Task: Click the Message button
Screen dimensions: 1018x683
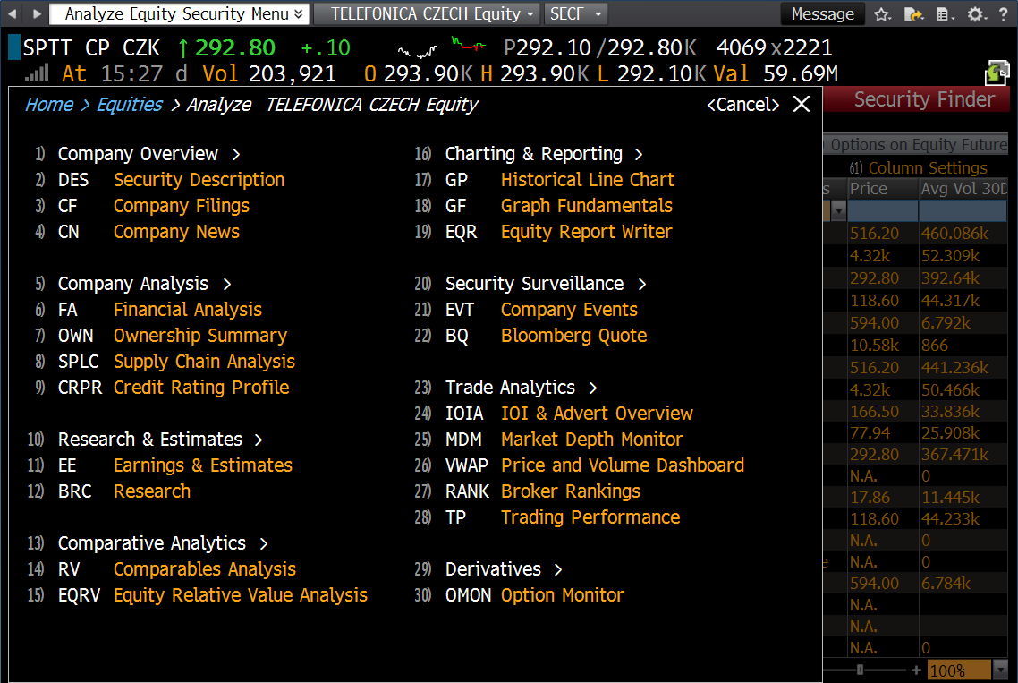Action: point(823,13)
